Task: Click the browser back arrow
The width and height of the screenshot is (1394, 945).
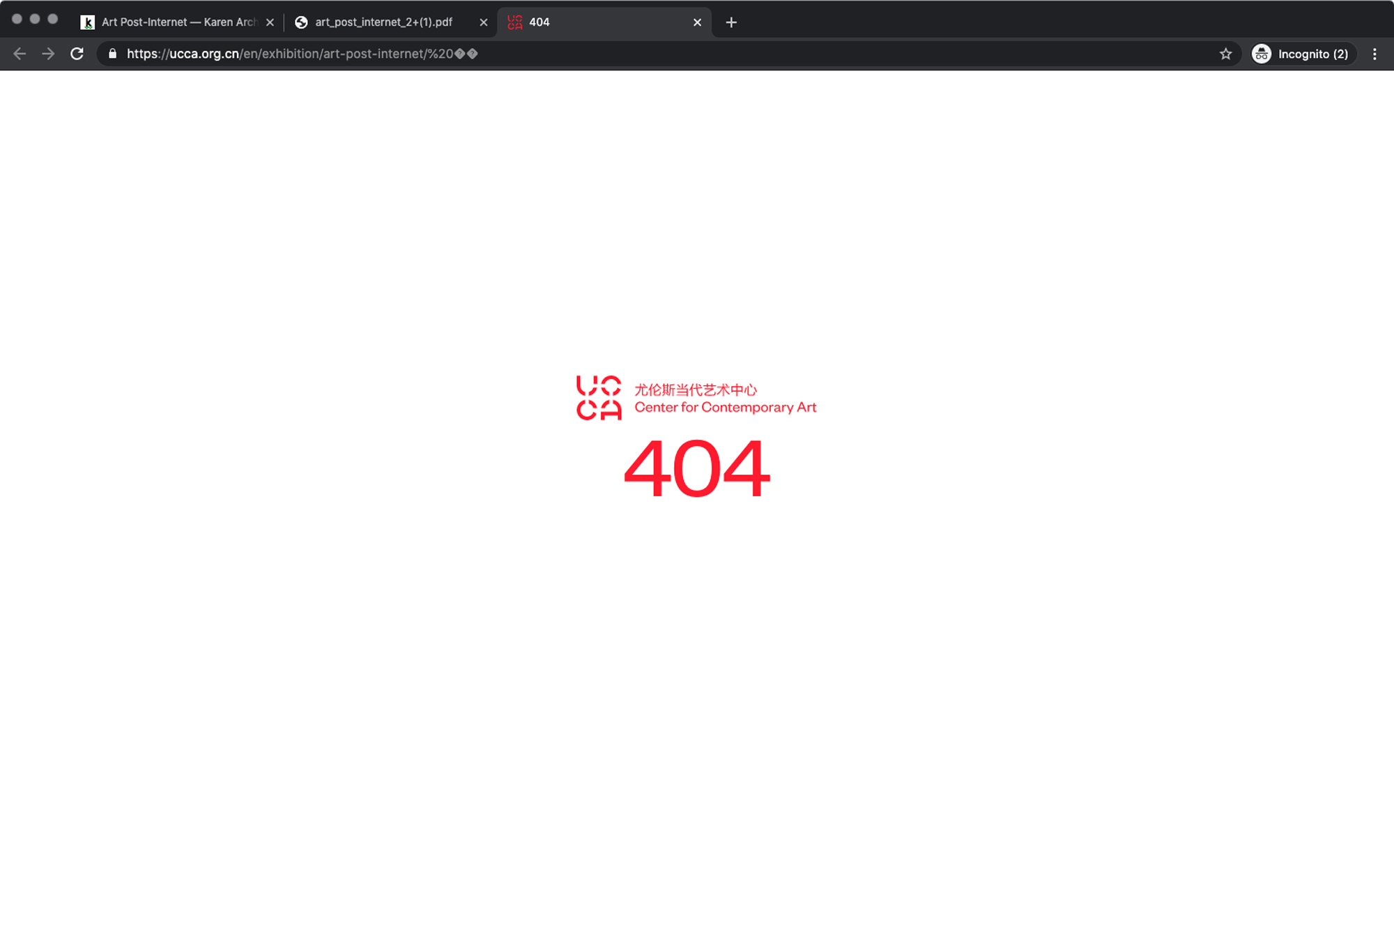Action: coord(20,54)
